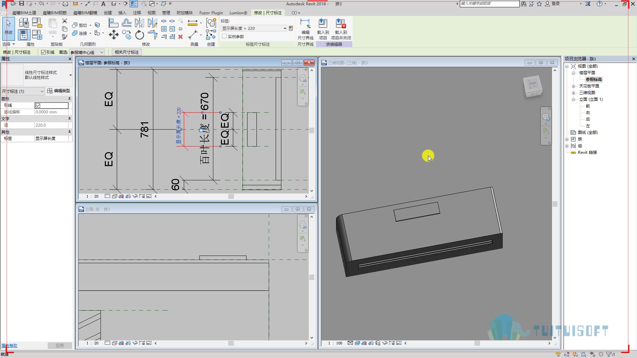This screenshot has width=637, height=358.
Task: Open the 首选 参照墙中心线 dropdown
Action: (87, 52)
